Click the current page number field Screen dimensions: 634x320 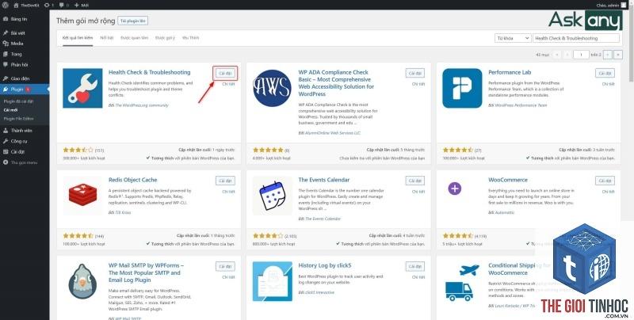581,54
